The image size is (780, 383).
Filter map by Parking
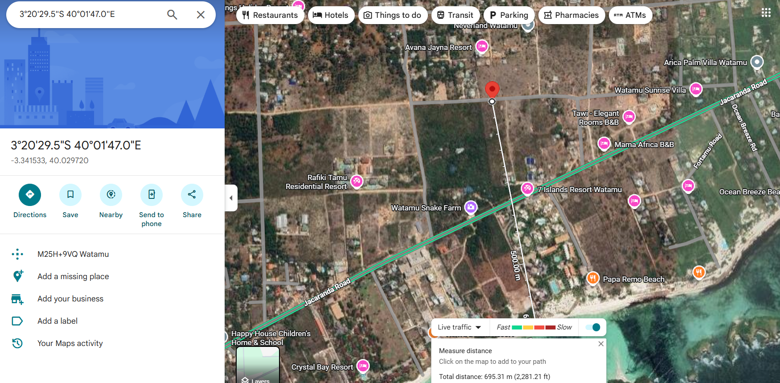(509, 15)
